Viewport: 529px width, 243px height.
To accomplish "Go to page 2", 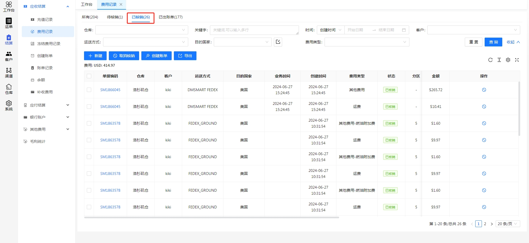I will pyautogui.click(x=485, y=224).
